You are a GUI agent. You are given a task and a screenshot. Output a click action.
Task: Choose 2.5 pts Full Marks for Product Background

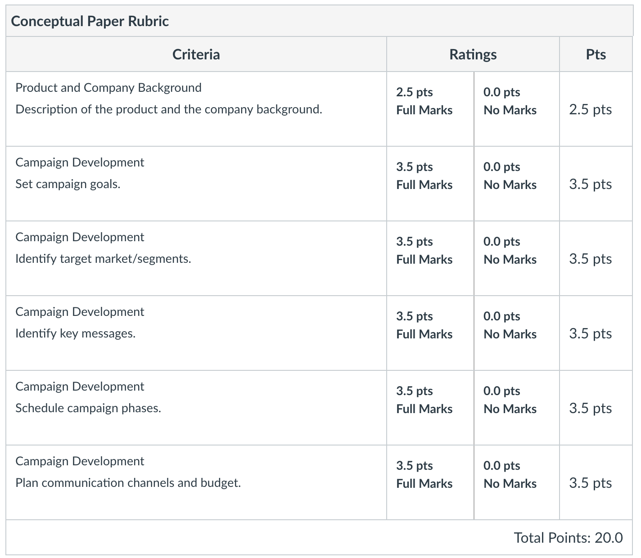430,109
